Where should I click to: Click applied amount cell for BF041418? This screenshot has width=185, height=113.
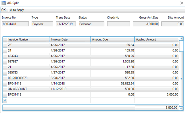[x=157, y=83]
